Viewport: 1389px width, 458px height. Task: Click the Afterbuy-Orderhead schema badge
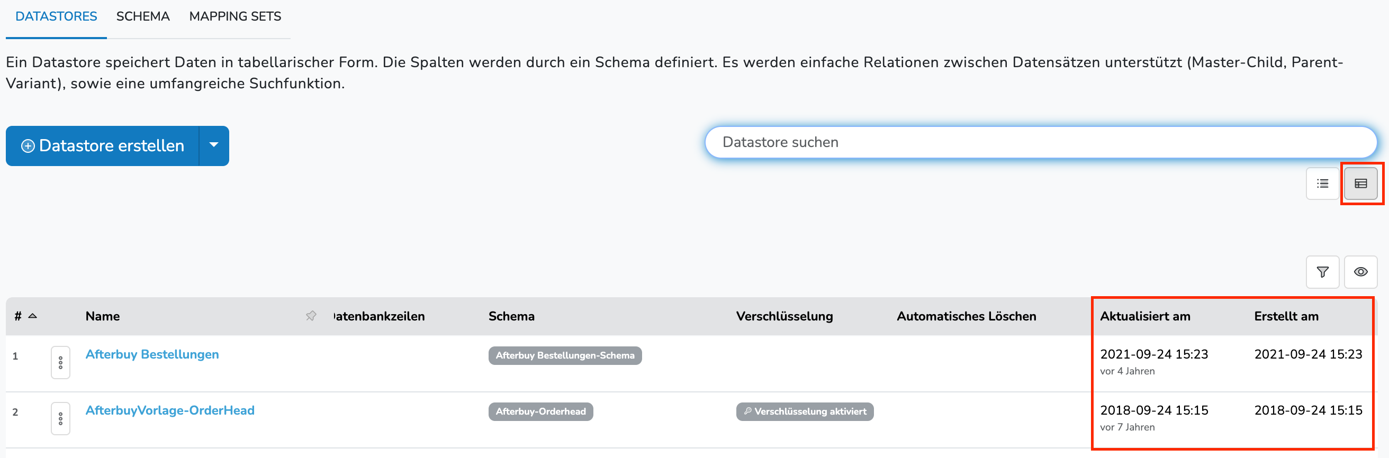540,411
